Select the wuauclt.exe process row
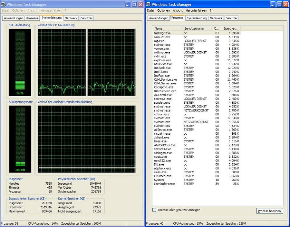Viewport: 290px width, 227px height. [x=196, y=37]
